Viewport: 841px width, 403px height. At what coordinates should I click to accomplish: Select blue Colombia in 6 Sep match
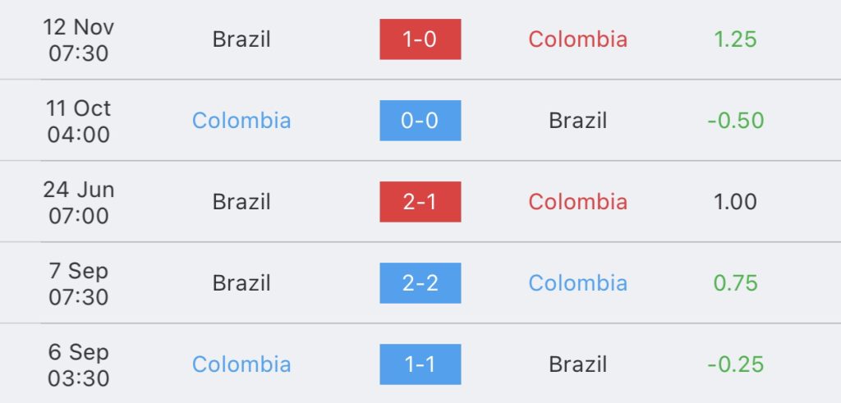coord(241,364)
